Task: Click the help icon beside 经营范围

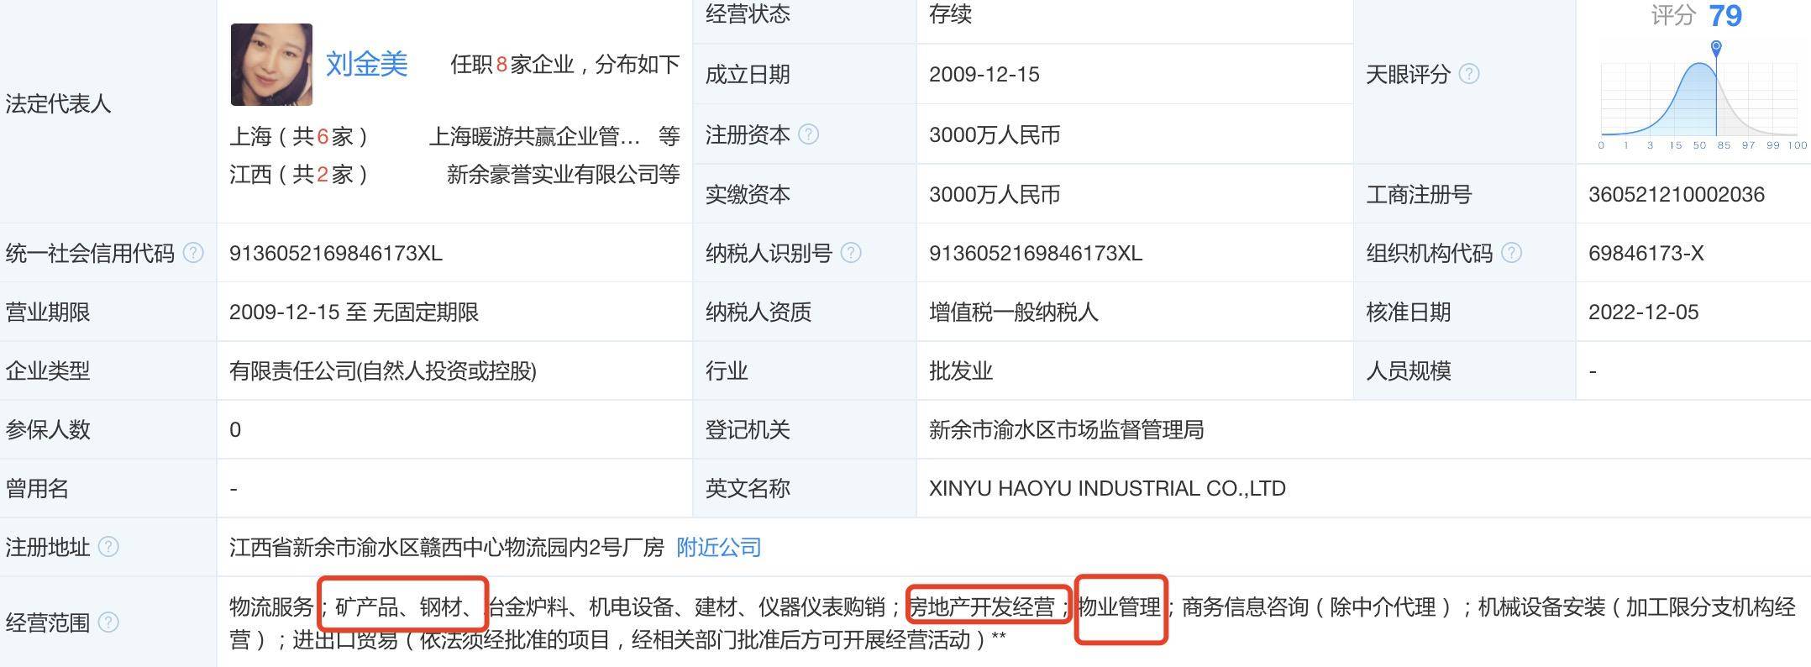Action: click(x=108, y=622)
